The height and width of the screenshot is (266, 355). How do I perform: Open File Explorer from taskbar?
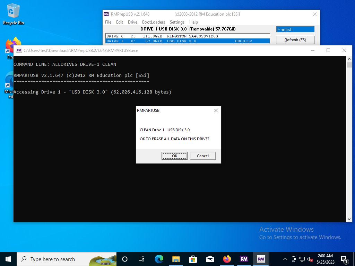(176, 259)
